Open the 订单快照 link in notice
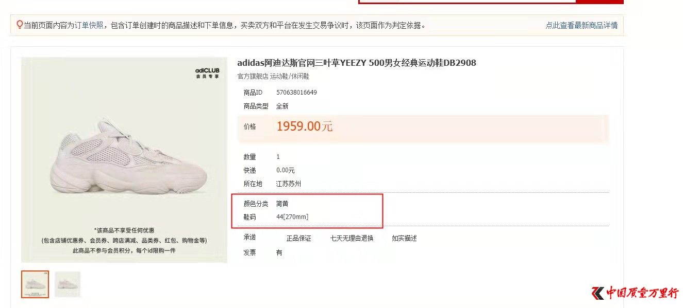 (x=89, y=25)
